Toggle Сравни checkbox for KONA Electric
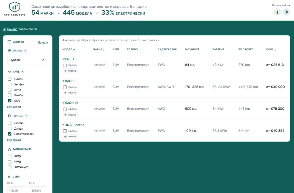Screen dimensions: 294x193 click(65, 131)
